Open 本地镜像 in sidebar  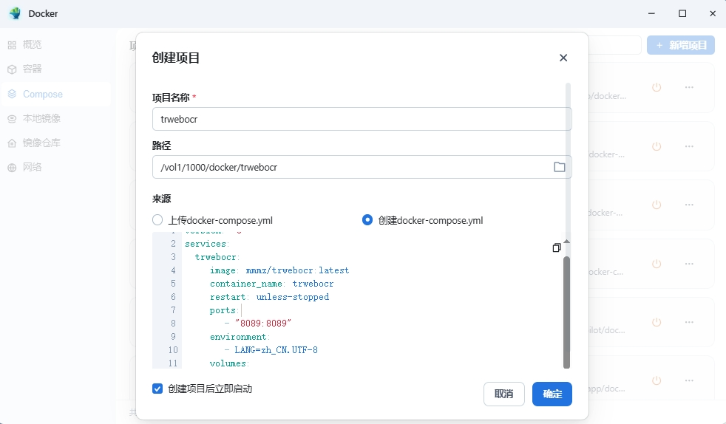(55, 118)
